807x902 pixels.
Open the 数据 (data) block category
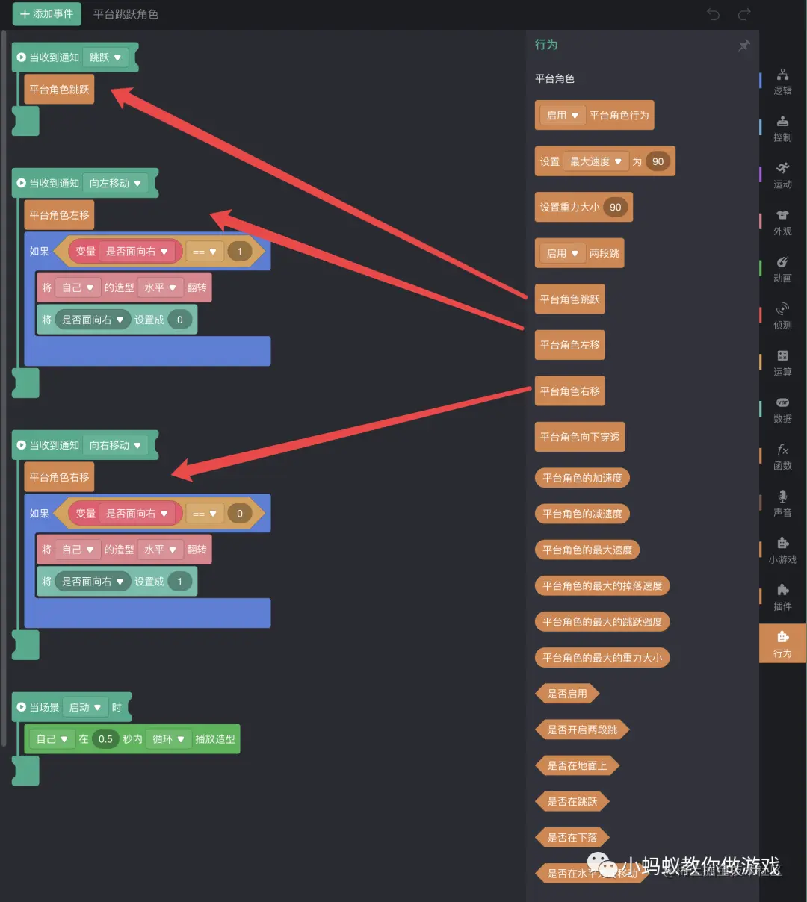[x=782, y=411]
